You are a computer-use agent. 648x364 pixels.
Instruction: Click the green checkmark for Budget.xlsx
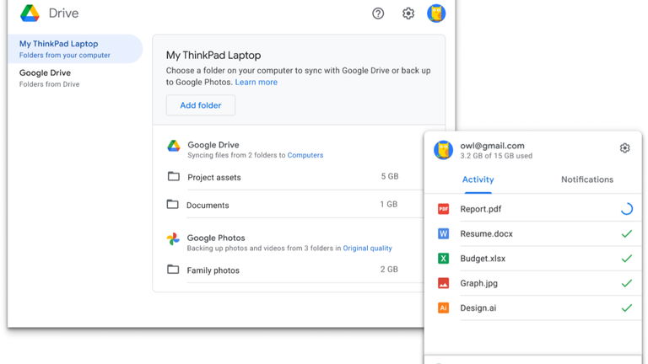pyautogui.click(x=627, y=259)
